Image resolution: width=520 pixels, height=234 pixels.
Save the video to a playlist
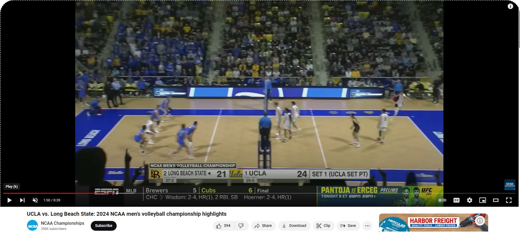(348, 226)
